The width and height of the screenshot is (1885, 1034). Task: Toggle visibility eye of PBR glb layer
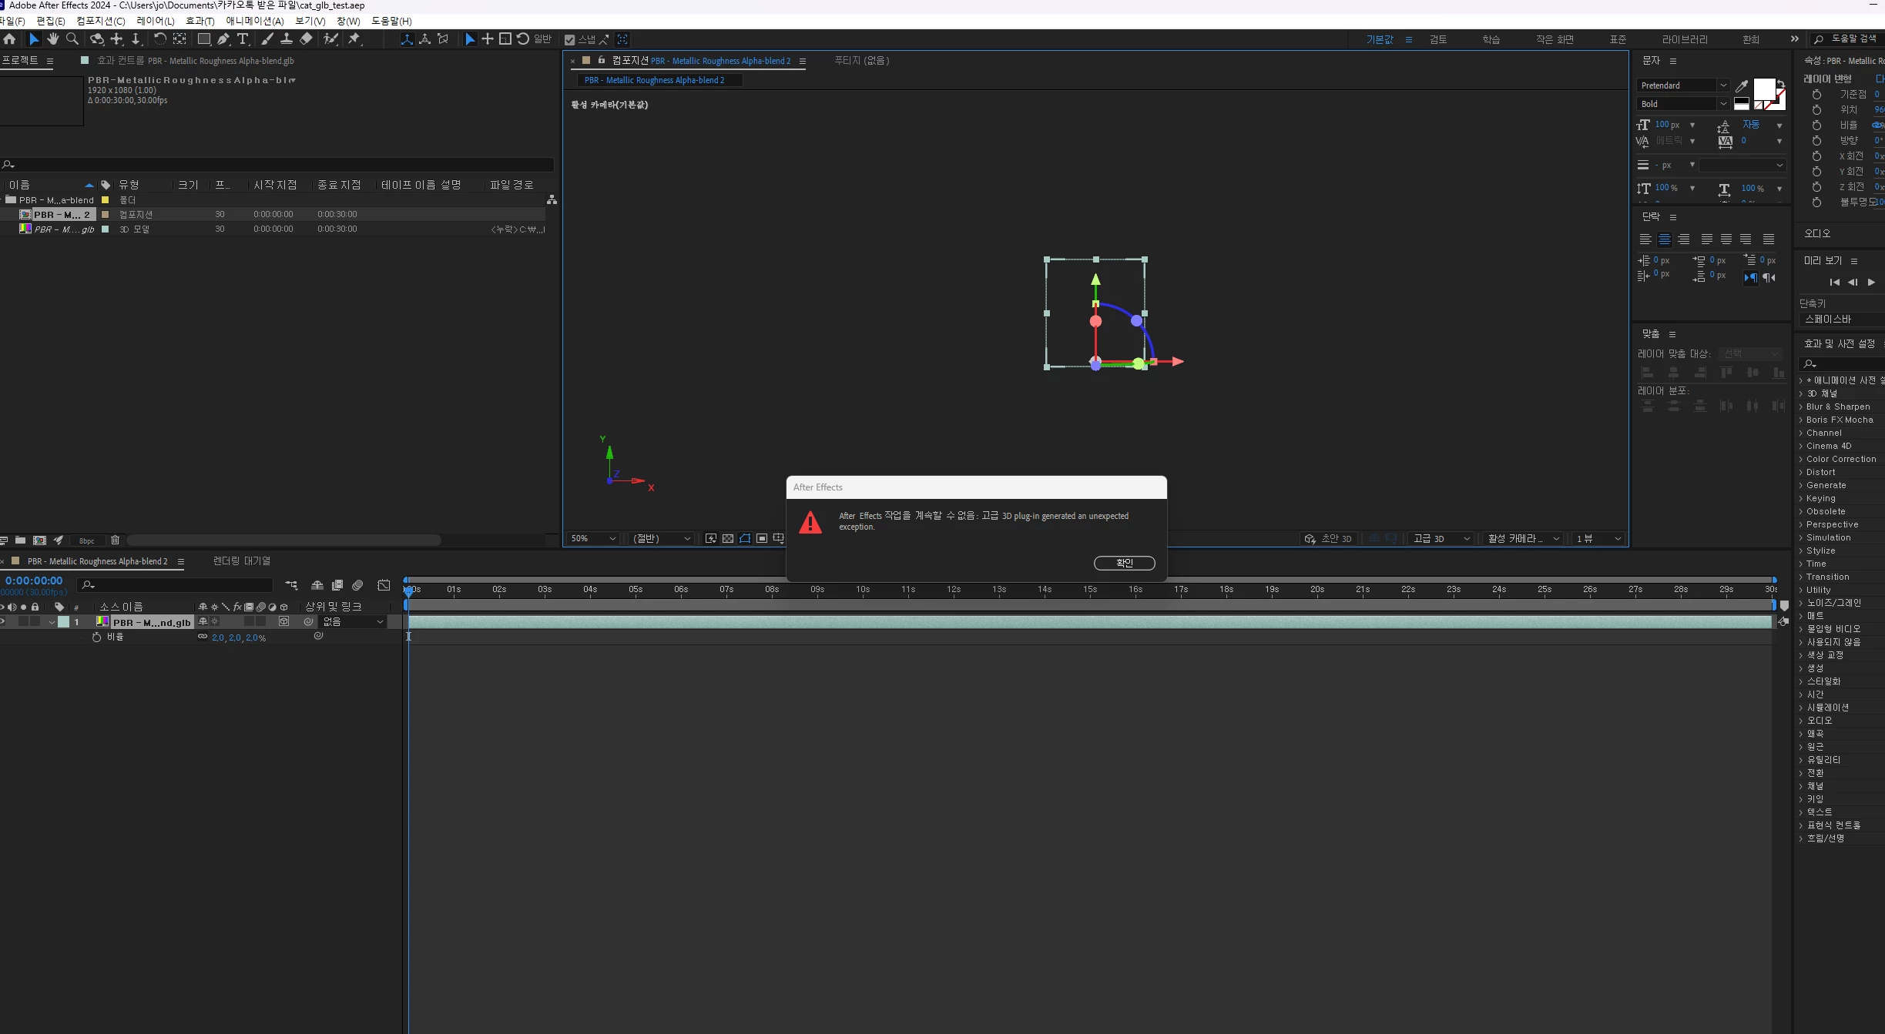3,621
